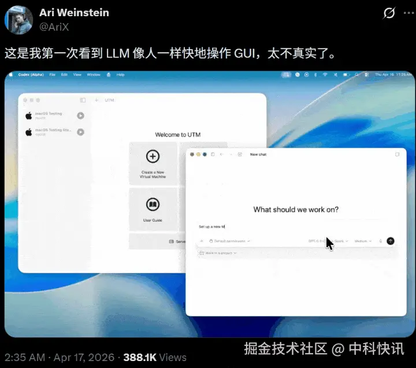Click the plus attach icon in Codex composer

point(202,241)
